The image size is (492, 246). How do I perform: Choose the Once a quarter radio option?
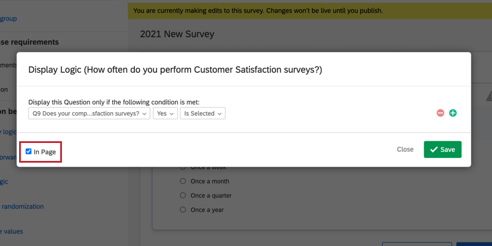(x=183, y=196)
